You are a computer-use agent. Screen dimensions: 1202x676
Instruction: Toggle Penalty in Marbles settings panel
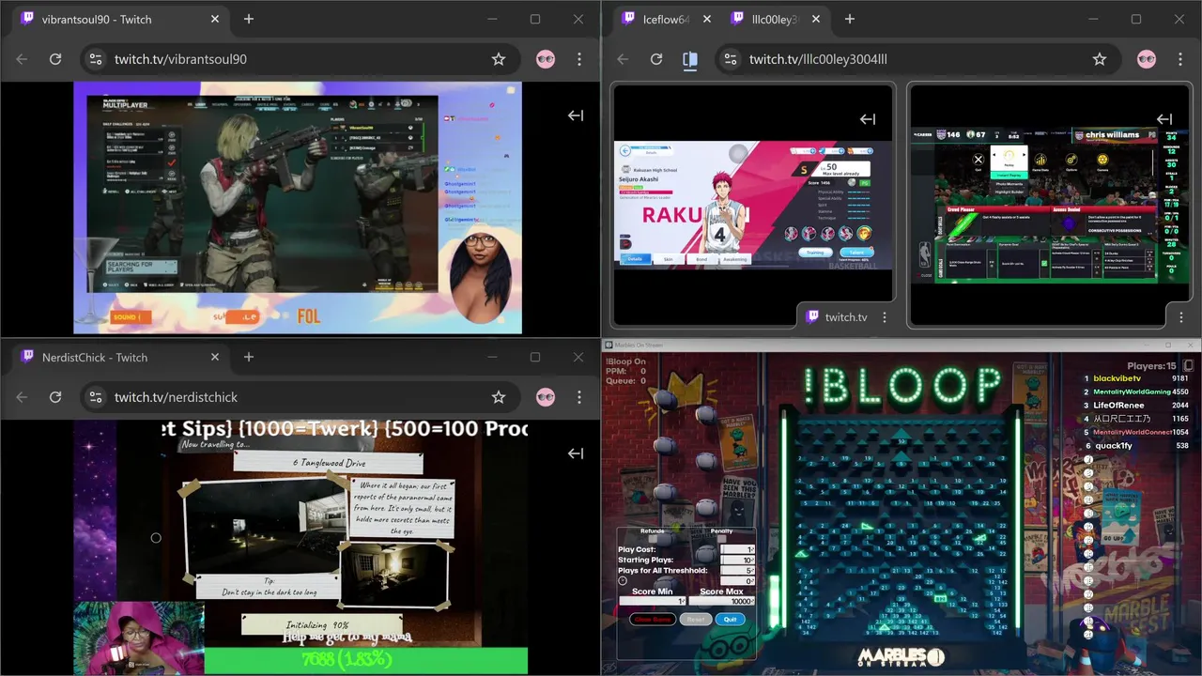click(721, 538)
